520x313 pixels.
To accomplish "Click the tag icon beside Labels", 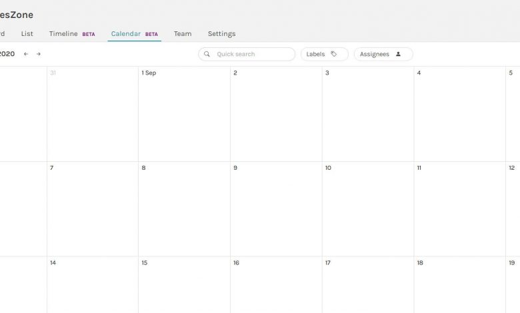I will (334, 54).
